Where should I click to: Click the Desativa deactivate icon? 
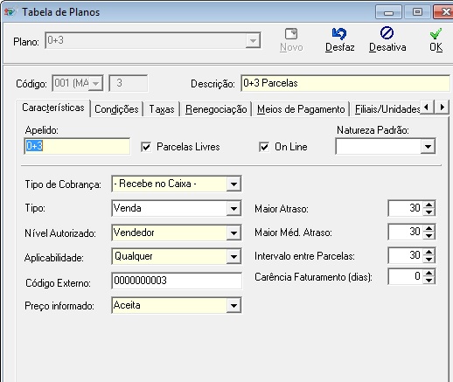(387, 33)
